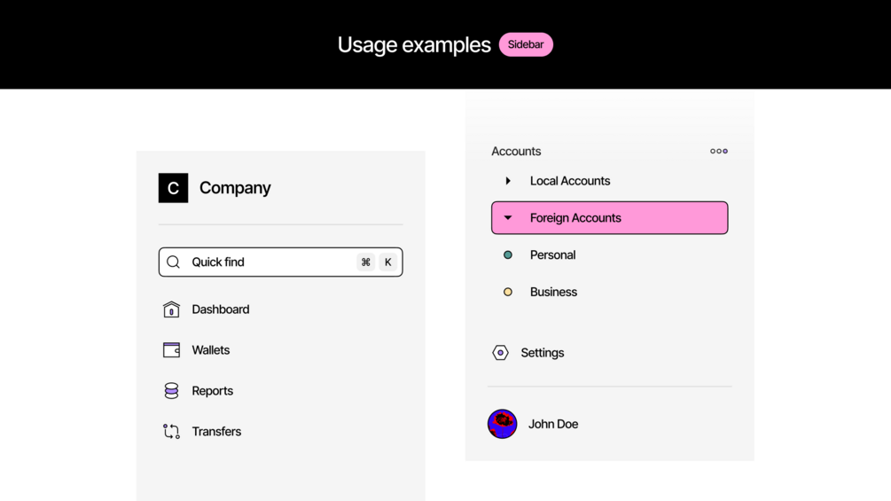Open the Accounts three-dot options menu
This screenshot has height=501, width=891.
pyautogui.click(x=719, y=152)
